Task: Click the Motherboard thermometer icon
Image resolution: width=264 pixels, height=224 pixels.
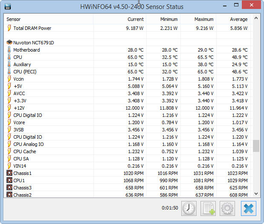Action: pyautogui.click(x=9, y=49)
